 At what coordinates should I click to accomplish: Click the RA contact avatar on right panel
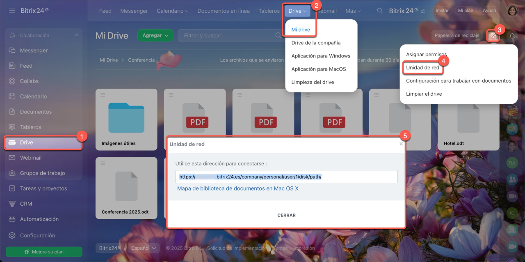(x=512, y=163)
